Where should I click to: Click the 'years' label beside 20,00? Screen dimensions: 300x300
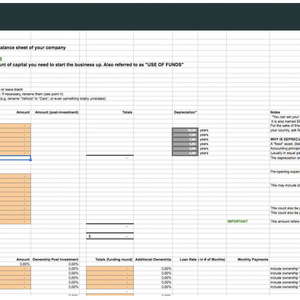coord(204,130)
